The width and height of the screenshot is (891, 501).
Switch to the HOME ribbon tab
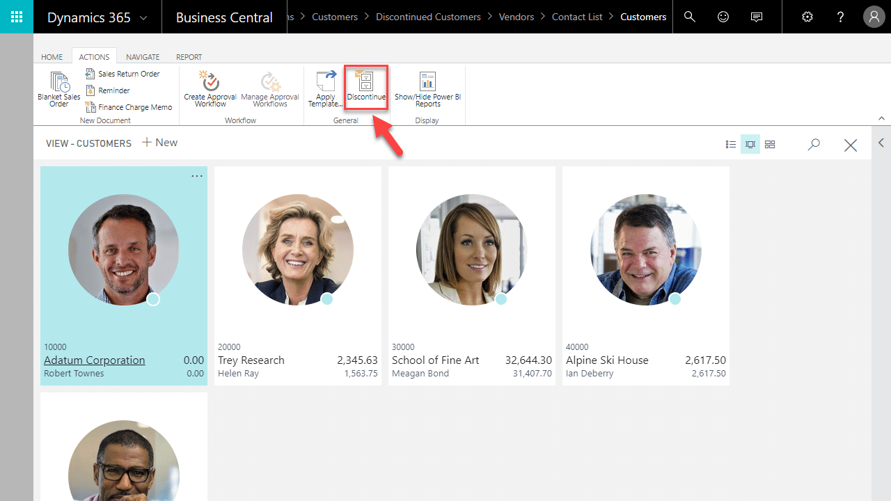pos(52,57)
